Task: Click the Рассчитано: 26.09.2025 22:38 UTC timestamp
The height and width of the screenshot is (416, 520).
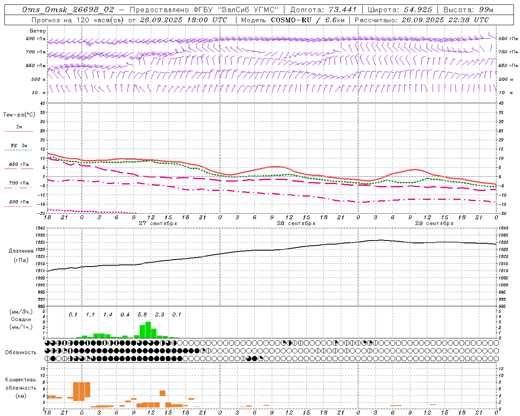Action: tap(422, 20)
